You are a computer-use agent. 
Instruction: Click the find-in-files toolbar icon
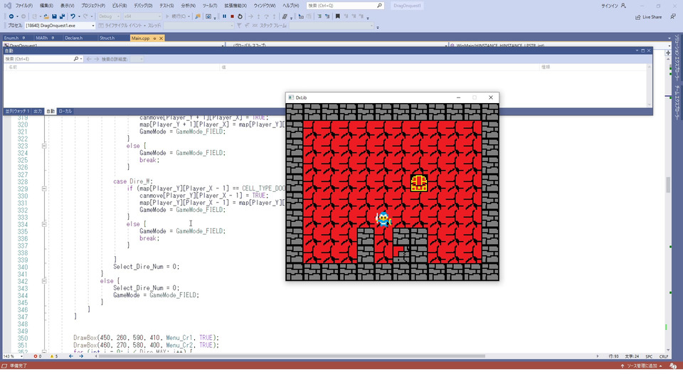coord(198,16)
